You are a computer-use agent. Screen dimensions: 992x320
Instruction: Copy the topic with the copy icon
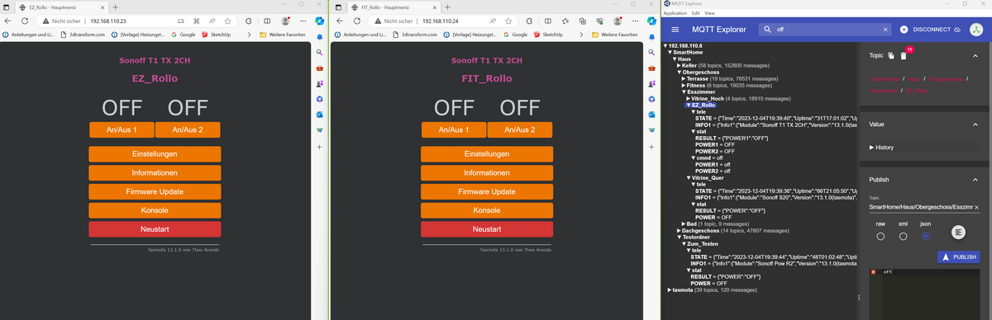(891, 55)
